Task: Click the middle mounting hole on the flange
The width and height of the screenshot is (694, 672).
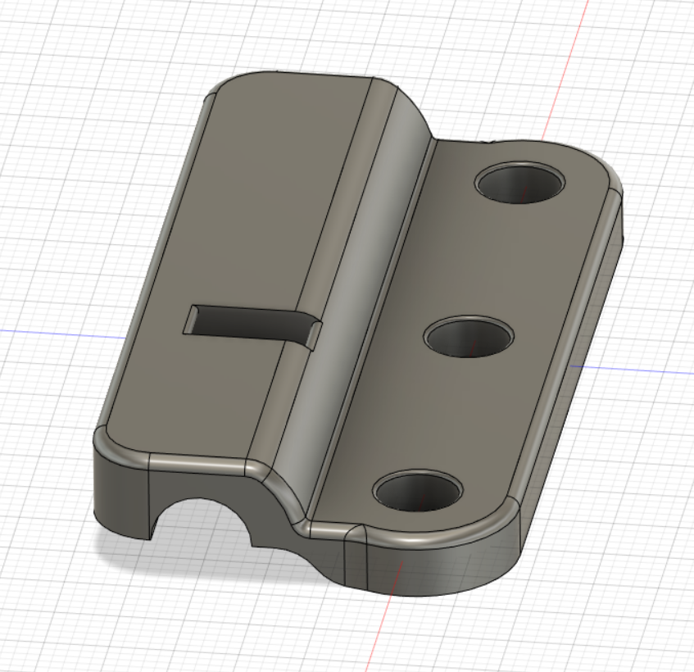Action: coord(469,337)
